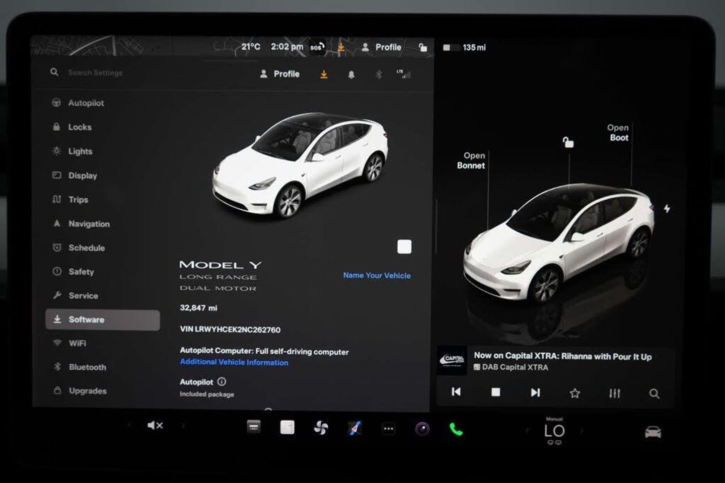Tap Capital XTRA station thumbnail
The width and height of the screenshot is (725, 483).
click(452, 360)
